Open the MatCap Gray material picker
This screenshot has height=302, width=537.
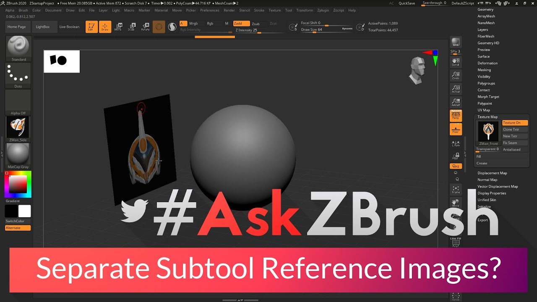[18, 156]
